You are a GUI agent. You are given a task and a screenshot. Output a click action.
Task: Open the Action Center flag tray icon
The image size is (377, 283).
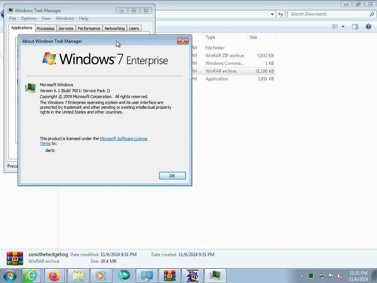[x=331, y=276]
